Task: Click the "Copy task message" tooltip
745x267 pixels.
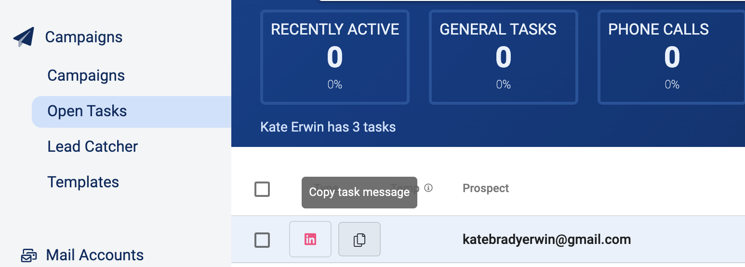Action: [x=359, y=193]
